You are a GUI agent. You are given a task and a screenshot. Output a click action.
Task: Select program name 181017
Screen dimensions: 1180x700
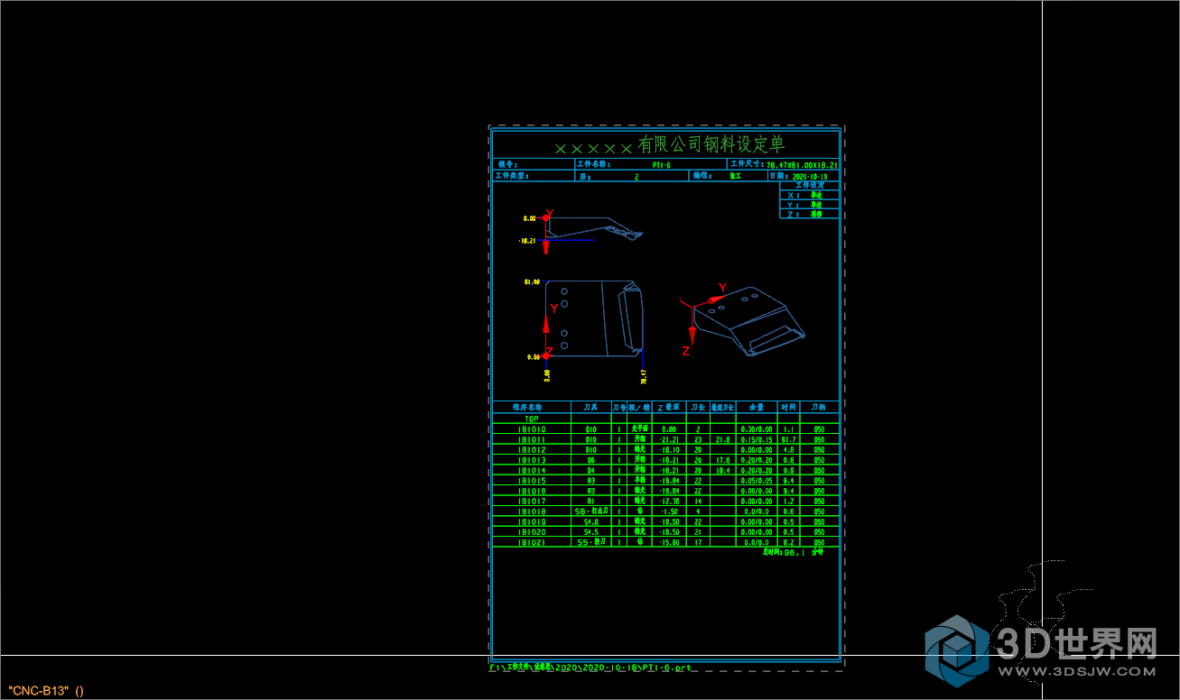tap(532, 501)
